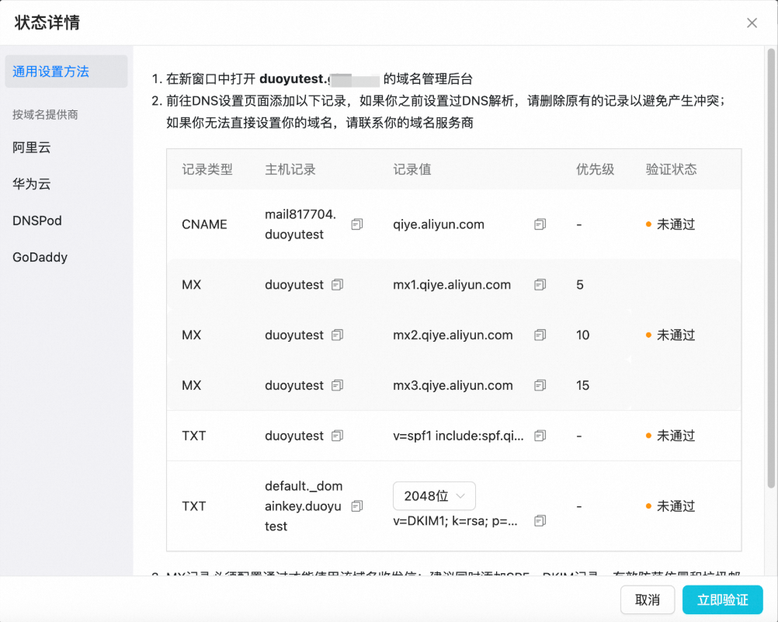Screen dimensions: 778x622
Task: Click the mx3.qiye.aliyun.com value text
Action: (x=453, y=385)
